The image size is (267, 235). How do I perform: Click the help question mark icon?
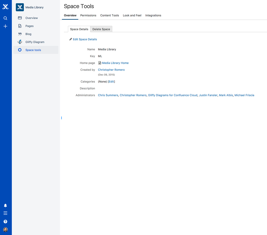[x=5, y=221]
